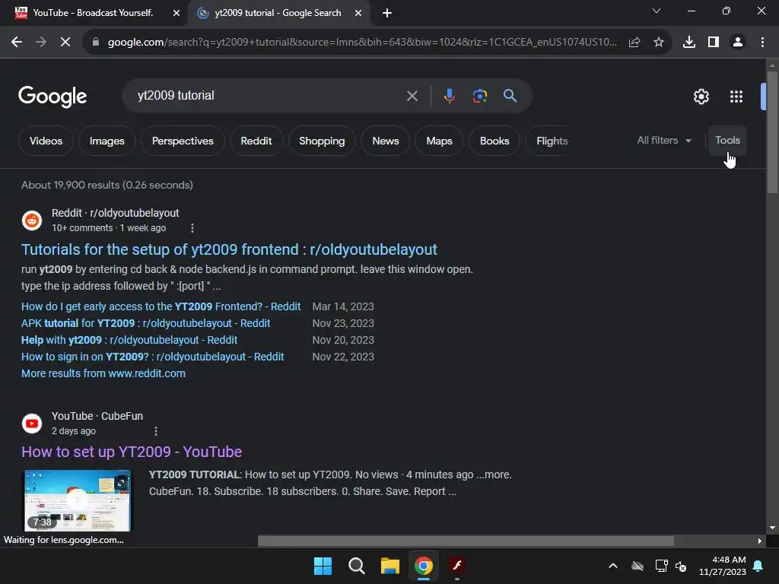Image resolution: width=779 pixels, height=584 pixels.
Task: Filter results by Videos
Action: pyautogui.click(x=46, y=141)
